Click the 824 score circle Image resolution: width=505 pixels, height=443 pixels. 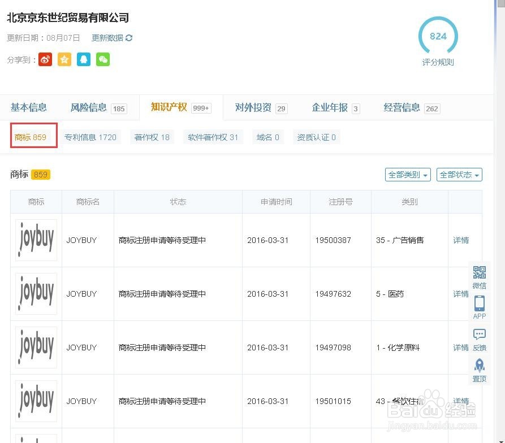tap(438, 36)
